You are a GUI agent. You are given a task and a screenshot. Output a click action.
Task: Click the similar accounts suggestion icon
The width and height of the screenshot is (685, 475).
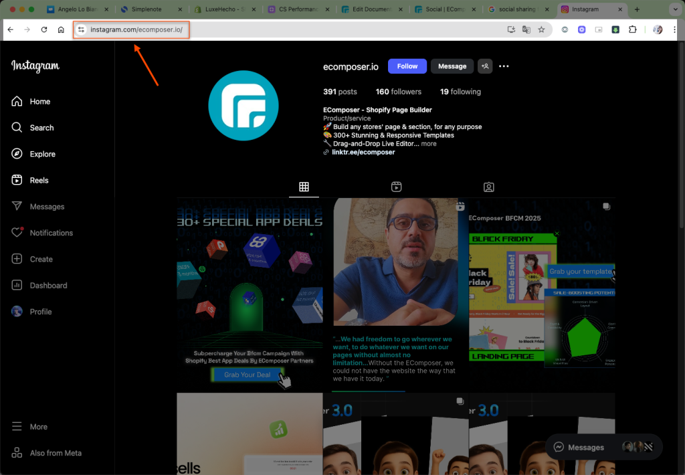click(485, 66)
